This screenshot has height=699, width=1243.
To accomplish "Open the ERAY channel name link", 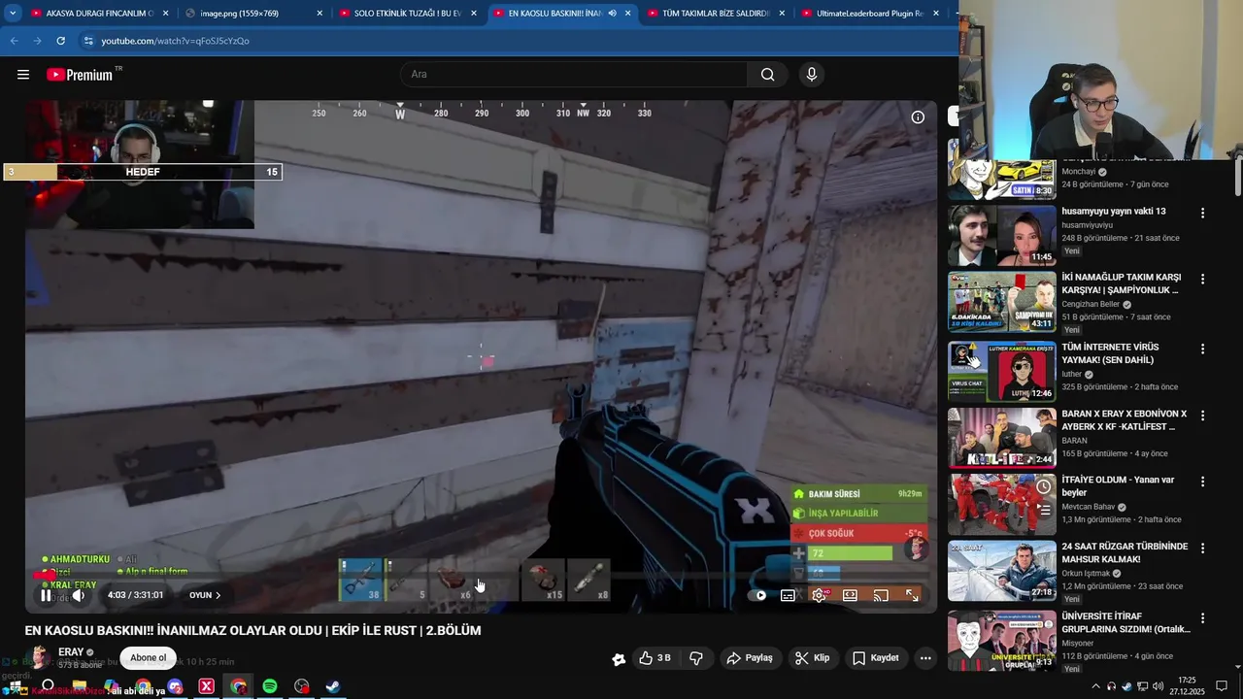I will coord(71,652).
